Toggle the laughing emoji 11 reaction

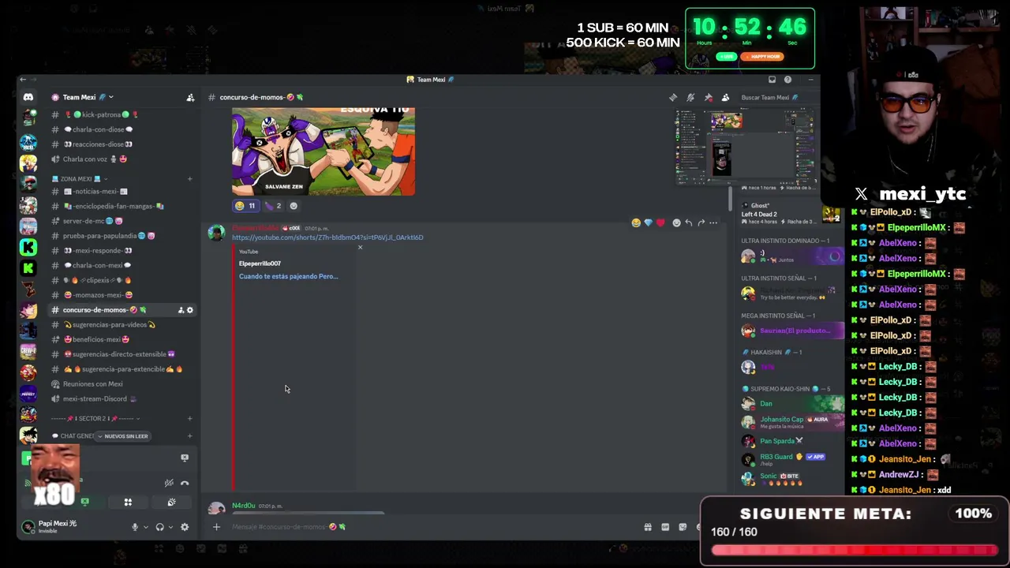[x=245, y=206]
